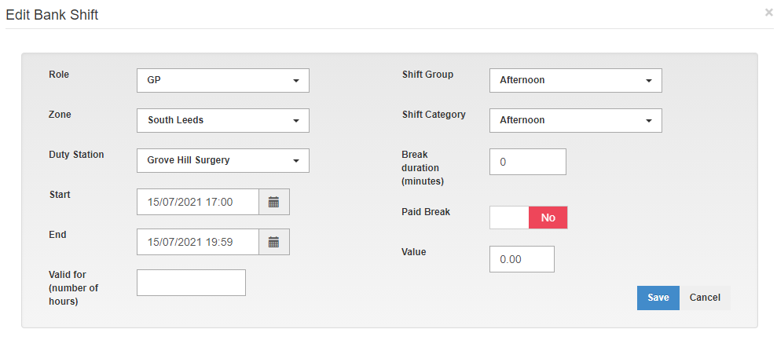
Task: Click Cancel to discard changes
Action: tap(705, 298)
